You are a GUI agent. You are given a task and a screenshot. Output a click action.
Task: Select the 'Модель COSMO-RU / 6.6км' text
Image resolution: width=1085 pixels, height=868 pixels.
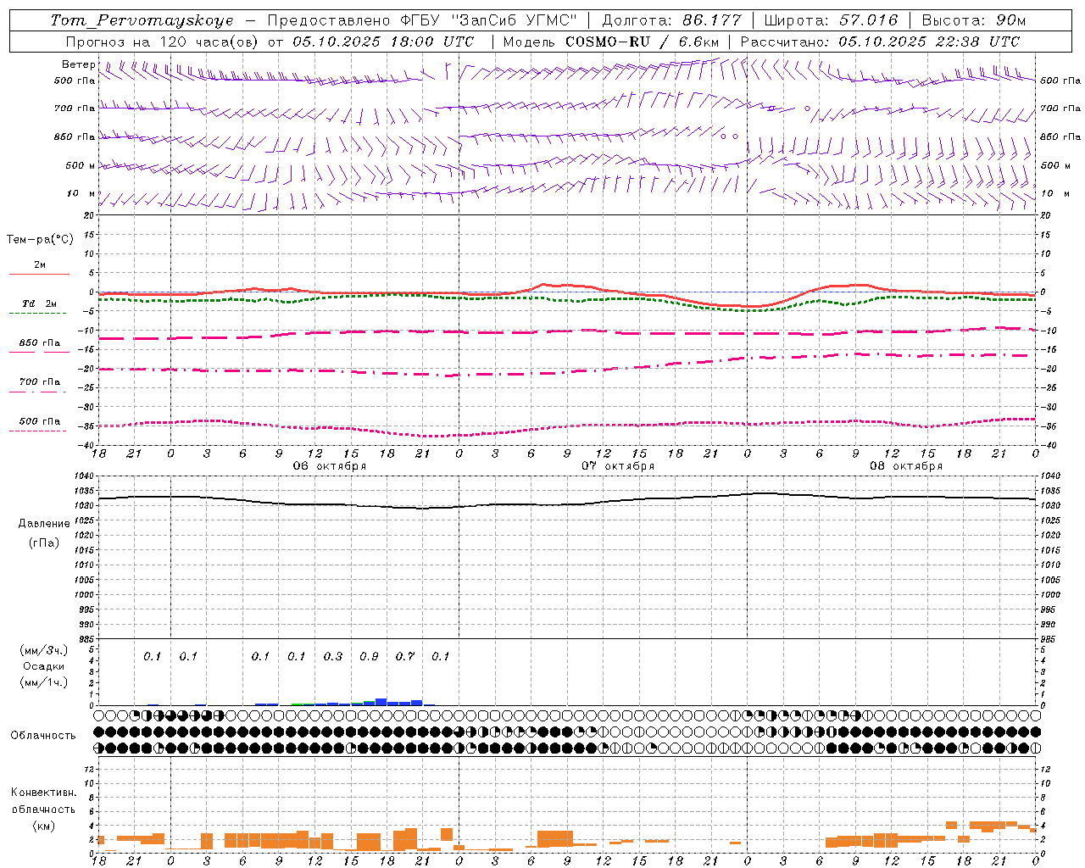click(610, 42)
